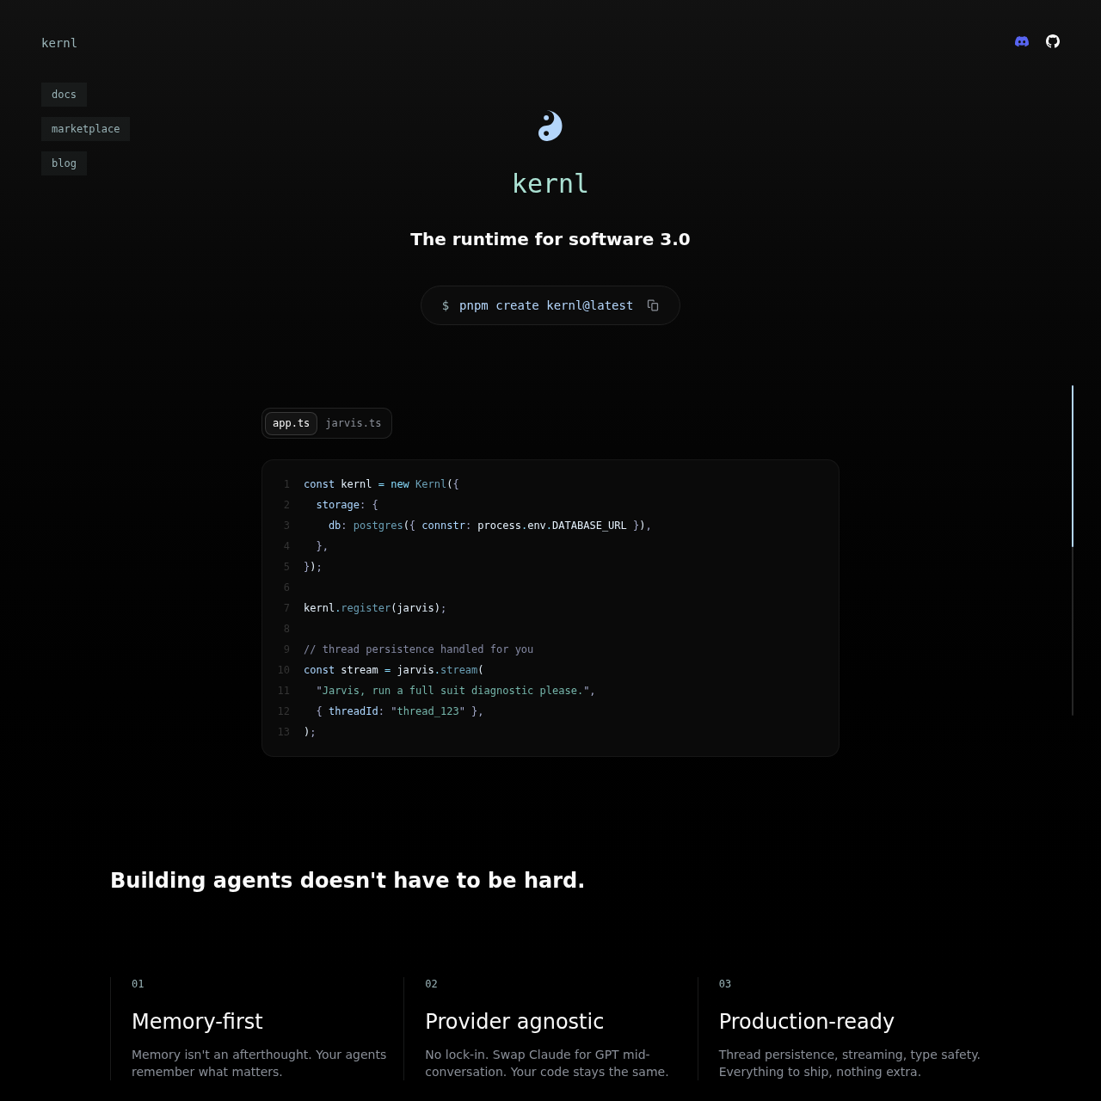Click the 'const kernl = new Kernl({' code line
Screen dimensions: 1101x1101
pyautogui.click(x=381, y=484)
